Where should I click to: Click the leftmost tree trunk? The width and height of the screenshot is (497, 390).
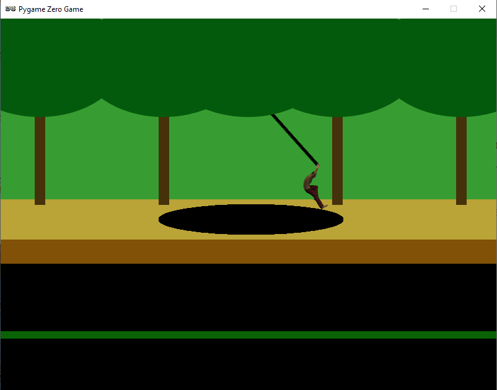[x=40, y=161]
